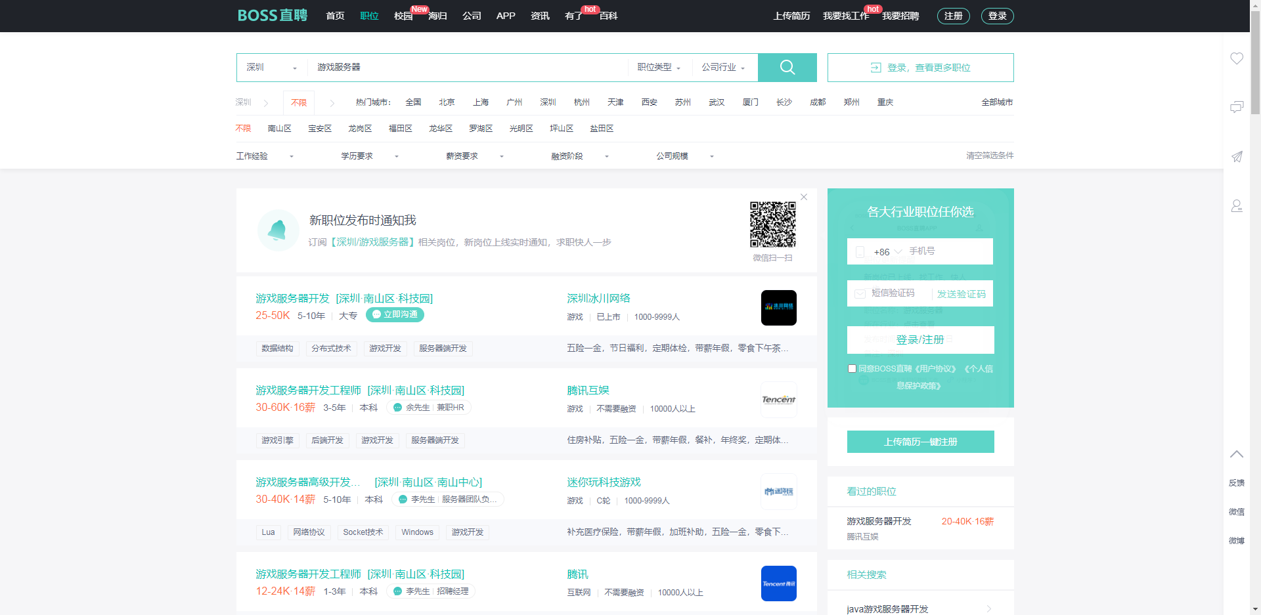
Task: Open the 薪资要求 filter dropdown
Action: point(476,156)
